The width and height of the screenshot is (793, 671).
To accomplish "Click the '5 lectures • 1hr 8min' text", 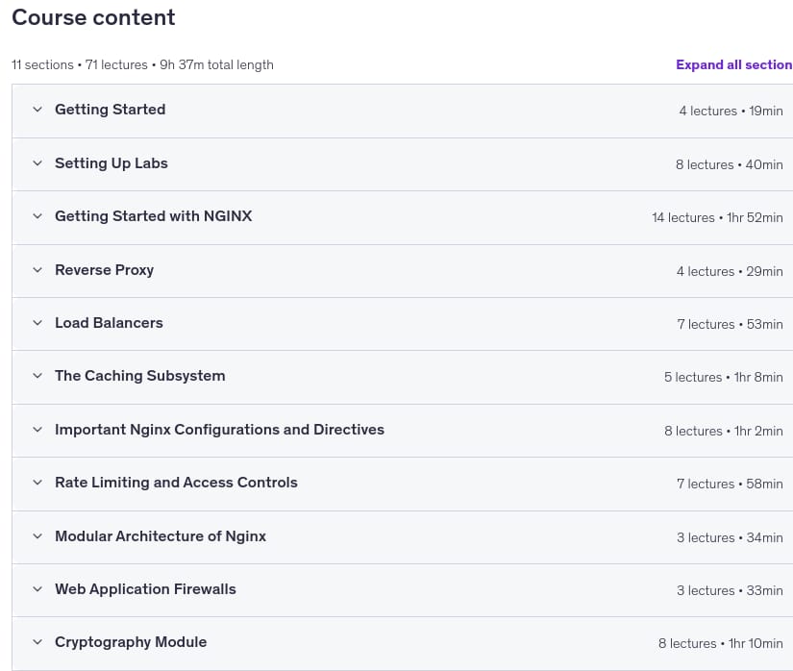I will (x=723, y=377).
